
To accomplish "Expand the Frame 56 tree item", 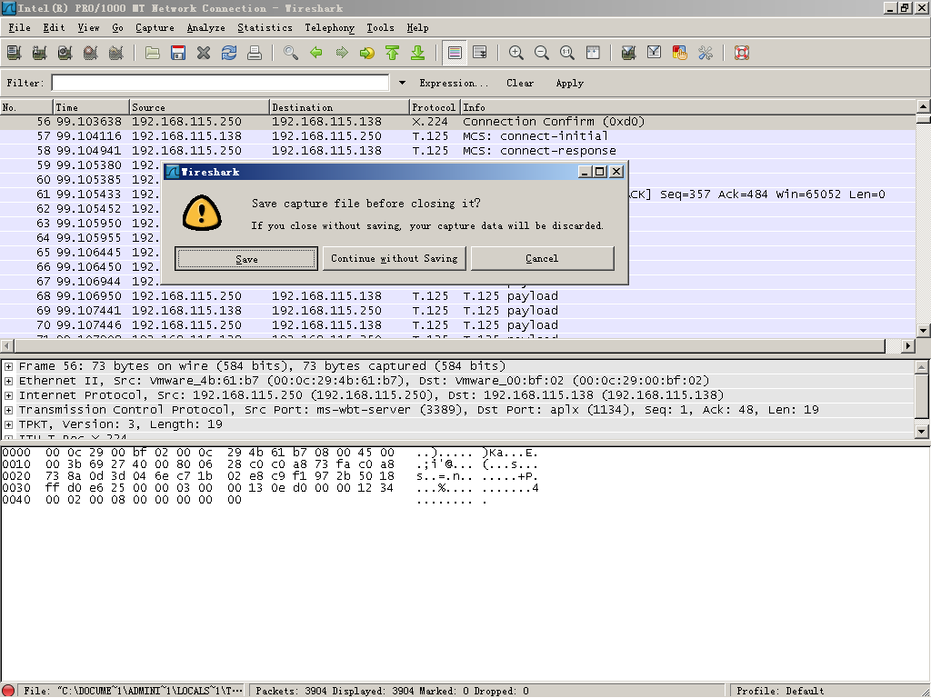I will [8, 366].
